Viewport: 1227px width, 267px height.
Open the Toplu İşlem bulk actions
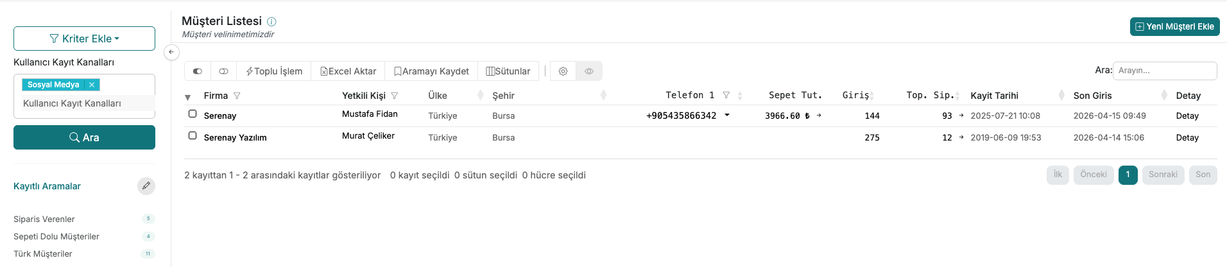[x=274, y=71]
